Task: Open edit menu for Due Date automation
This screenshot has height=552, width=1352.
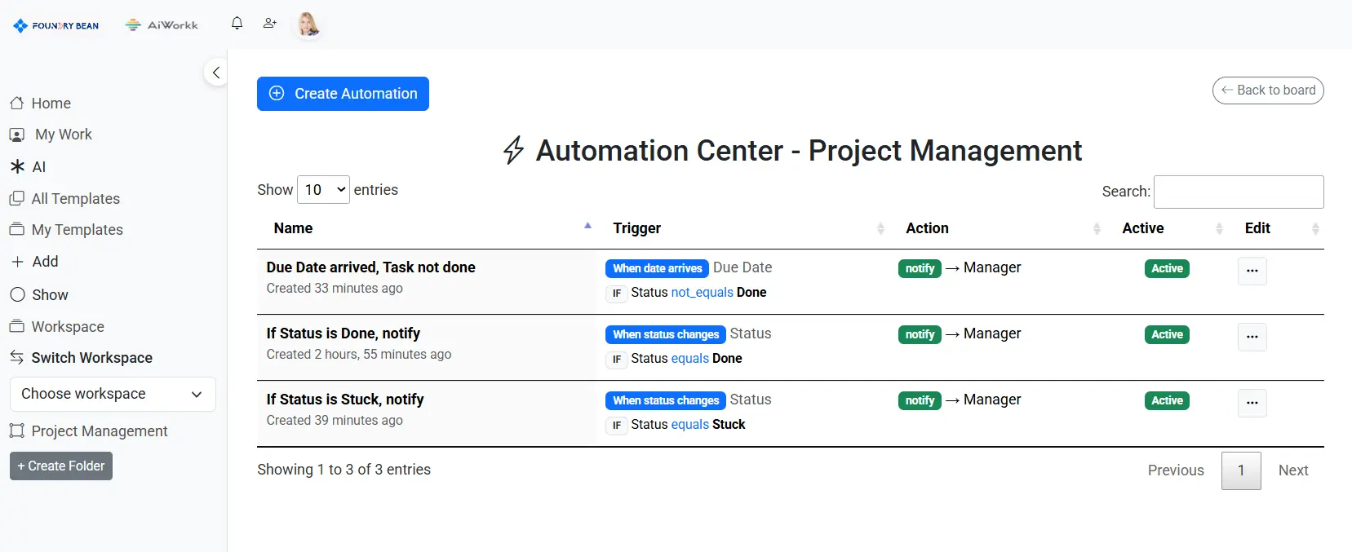Action: (1252, 271)
